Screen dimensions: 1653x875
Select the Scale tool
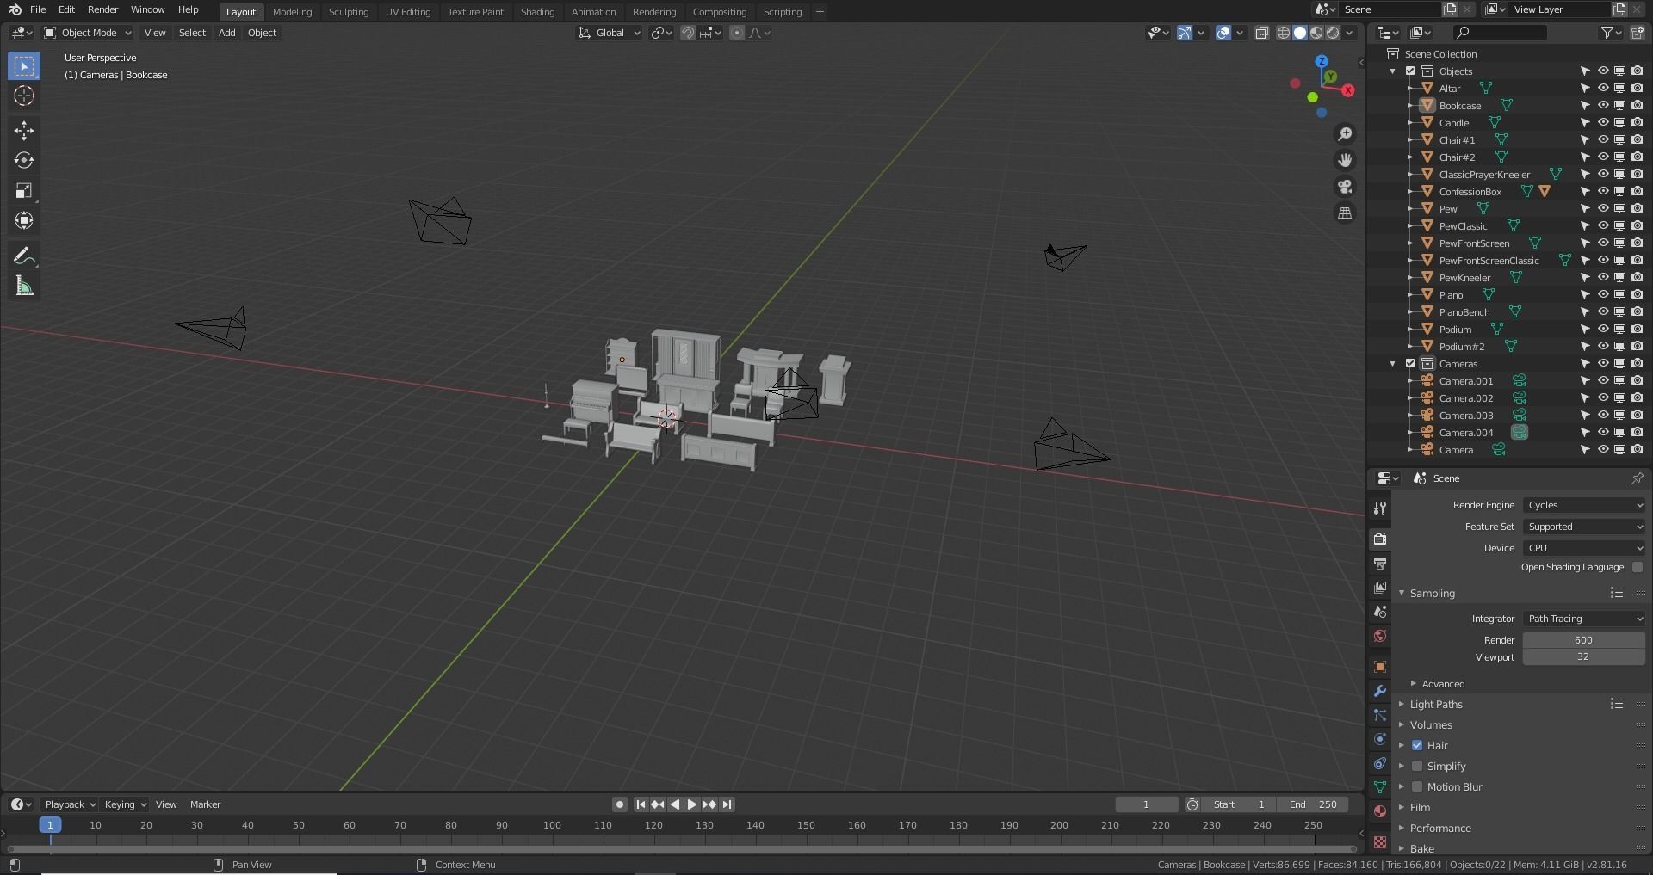24,190
